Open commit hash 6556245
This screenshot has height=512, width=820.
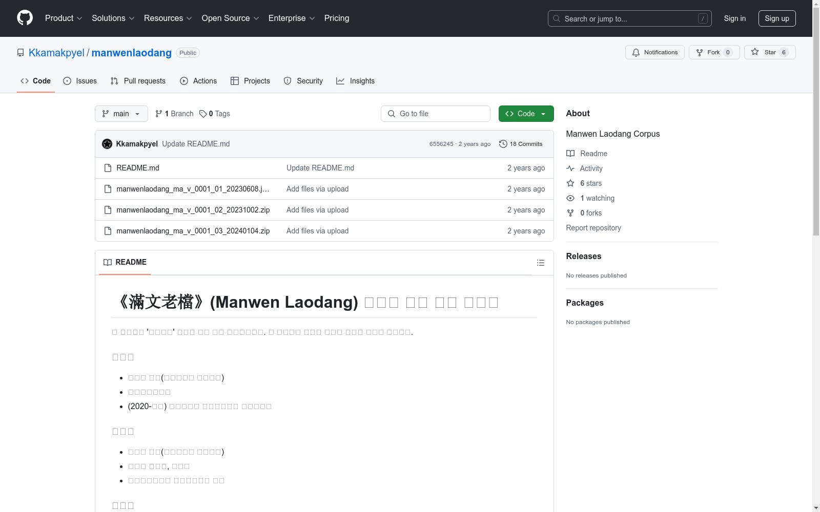pos(441,144)
